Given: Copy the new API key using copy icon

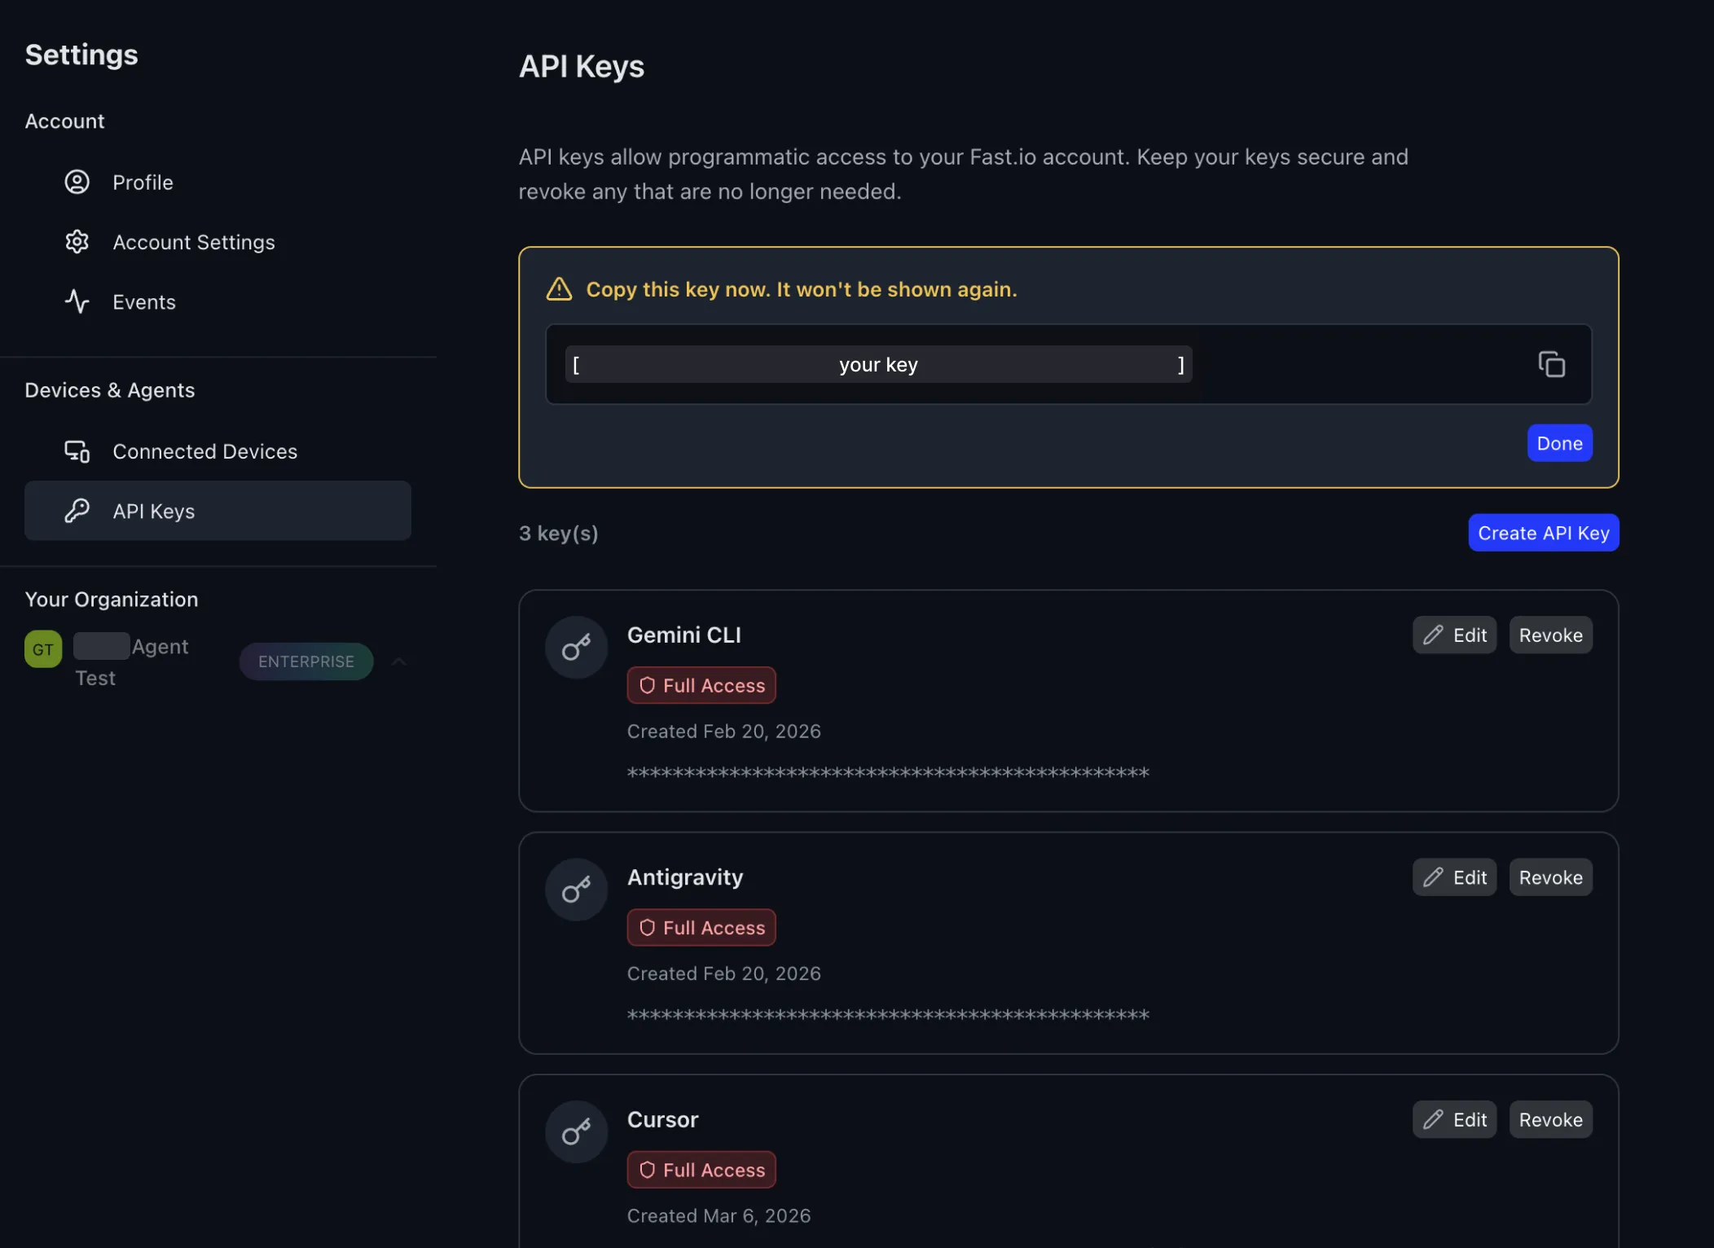Looking at the screenshot, I should pos(1550,364).
